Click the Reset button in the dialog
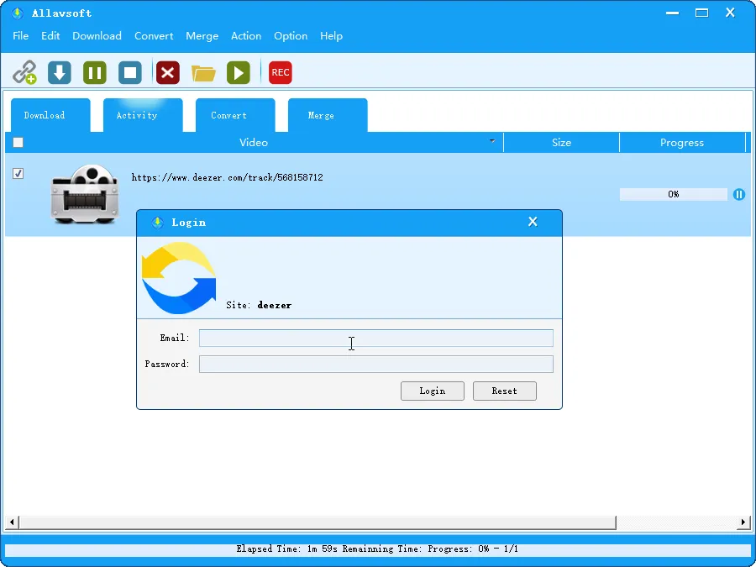 pyautogui.click(x=505, y=391)
